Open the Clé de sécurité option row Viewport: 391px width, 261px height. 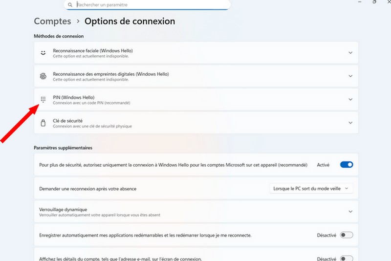click(x=195, y=123)
